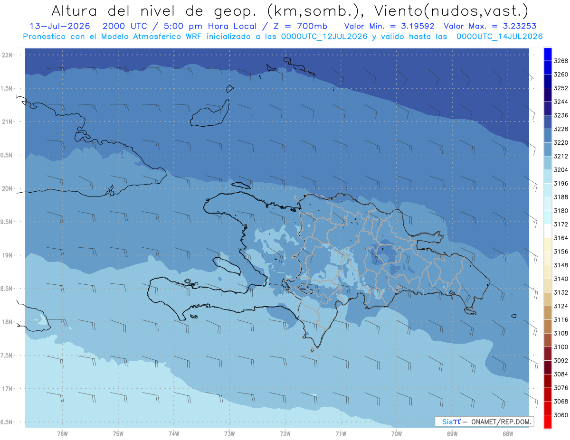
Task: Click the latitude label "7.5N"
Action: [7, 356]
